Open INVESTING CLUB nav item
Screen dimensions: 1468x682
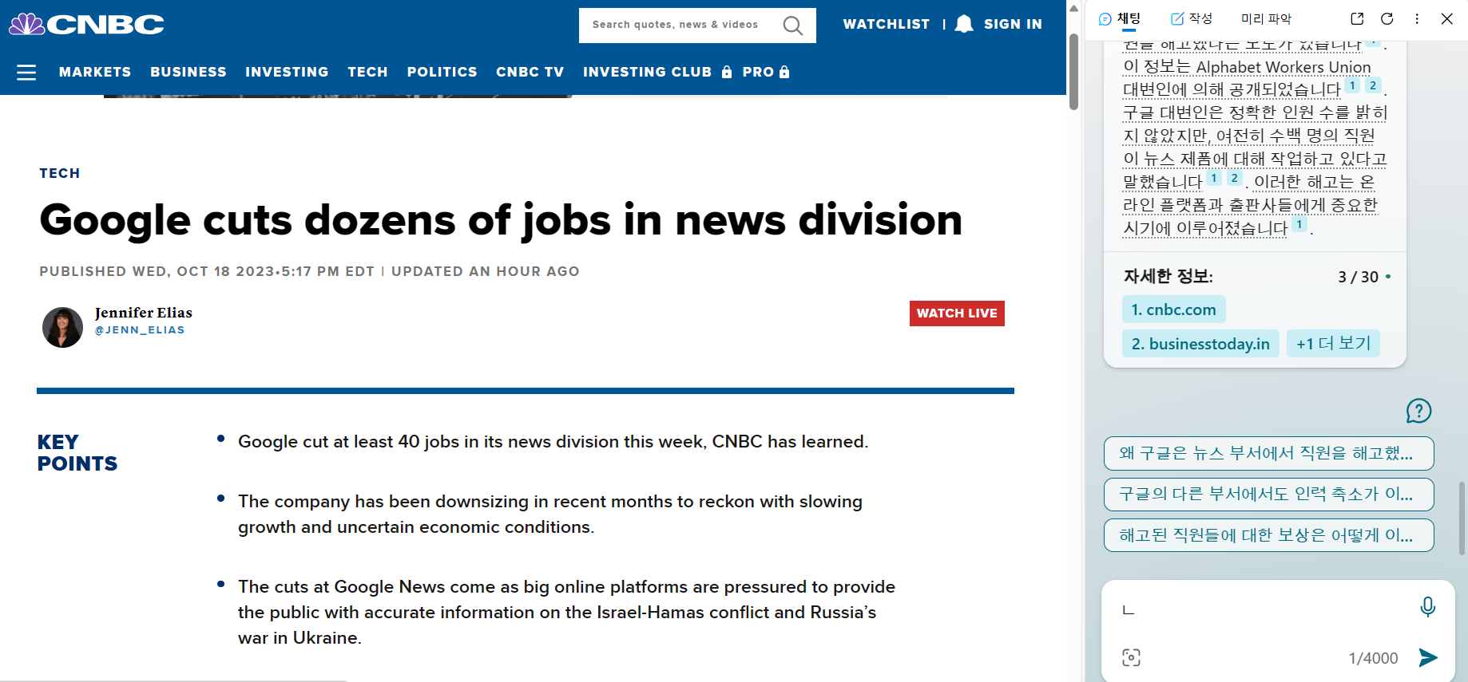[x=647, y=72]
